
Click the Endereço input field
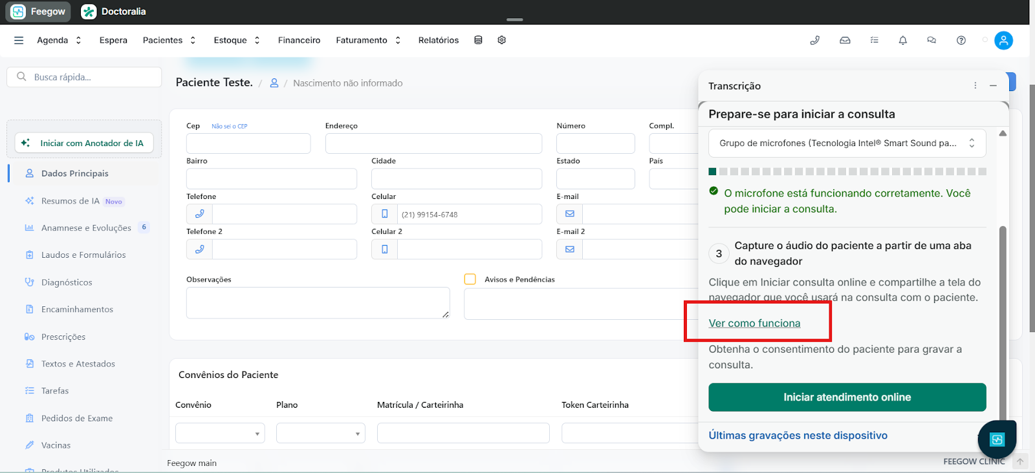(433, 143)
